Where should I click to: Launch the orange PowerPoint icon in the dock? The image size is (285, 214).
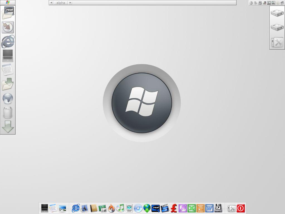coord(200,208)
